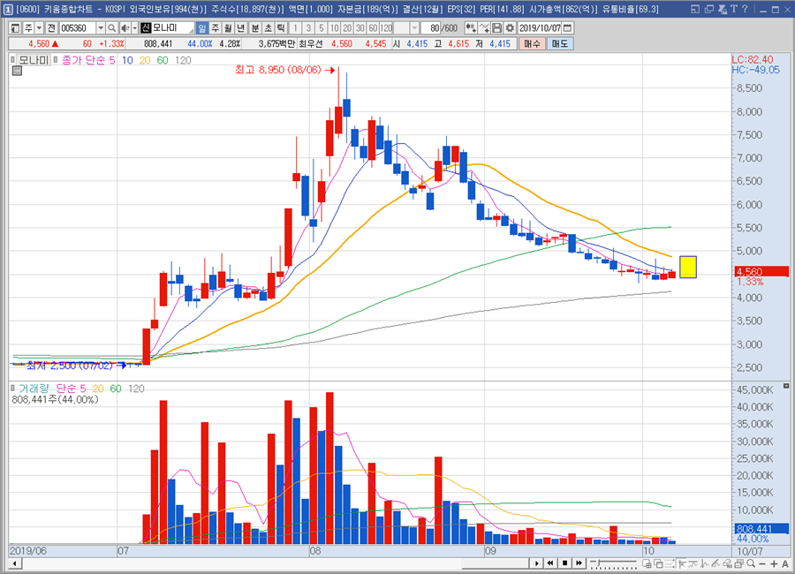Viewport: 795px width, 574px height.
Task: Open the calendar picker beside 2019/10/07
Action: pos(568,28)
